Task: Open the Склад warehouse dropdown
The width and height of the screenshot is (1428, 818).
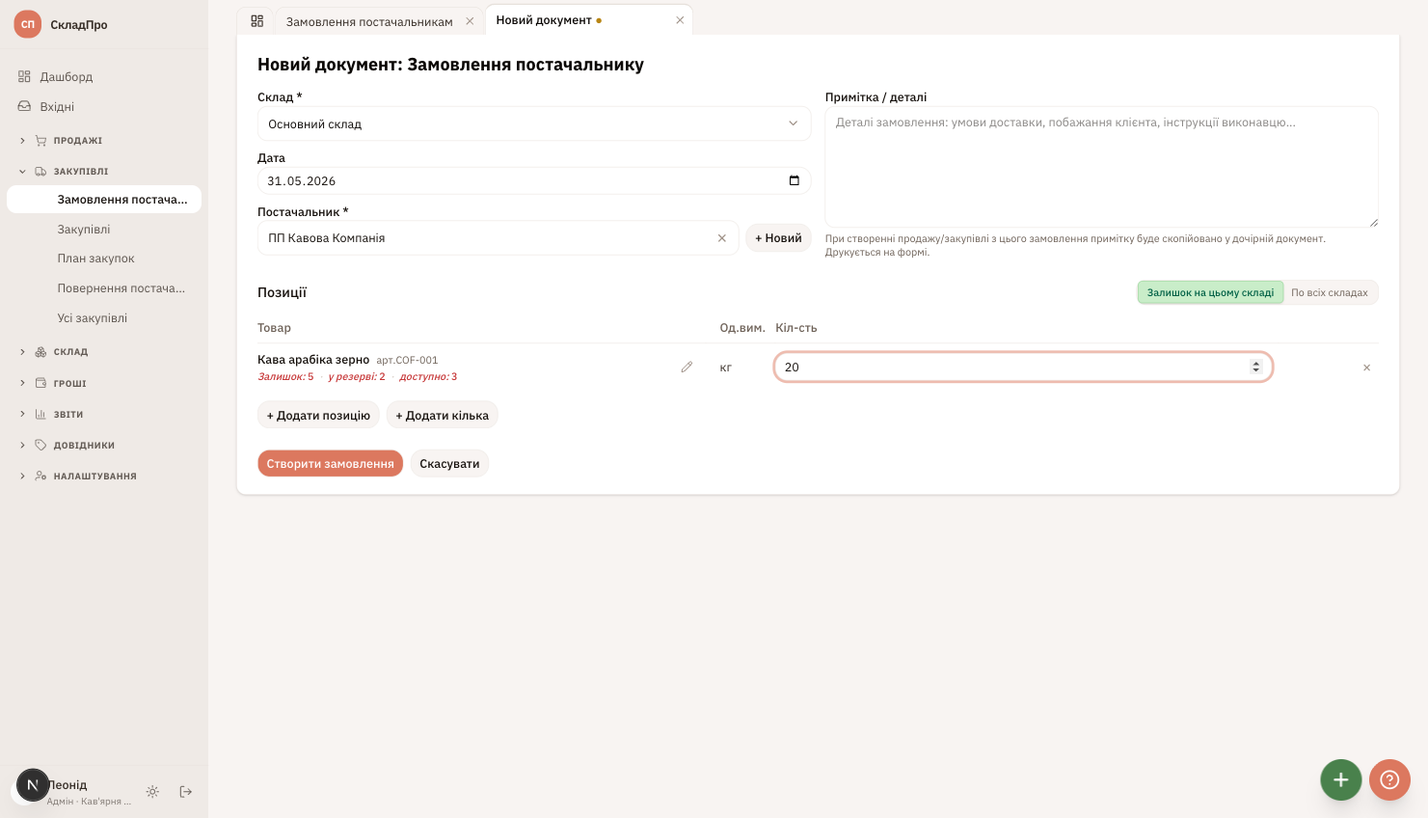Action: [534, 123]
